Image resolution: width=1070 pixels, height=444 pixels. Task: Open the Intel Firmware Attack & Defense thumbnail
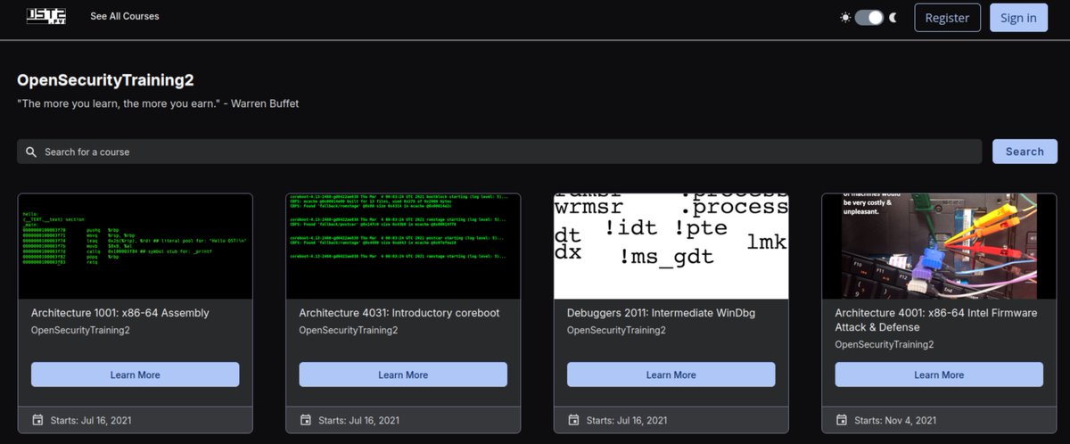pyautogui.click(x=939, y=246)
